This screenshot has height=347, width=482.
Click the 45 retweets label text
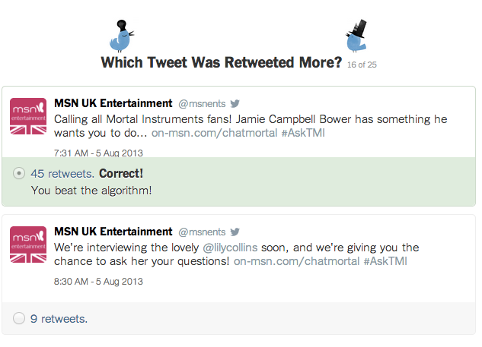click(x=62, y=174)
